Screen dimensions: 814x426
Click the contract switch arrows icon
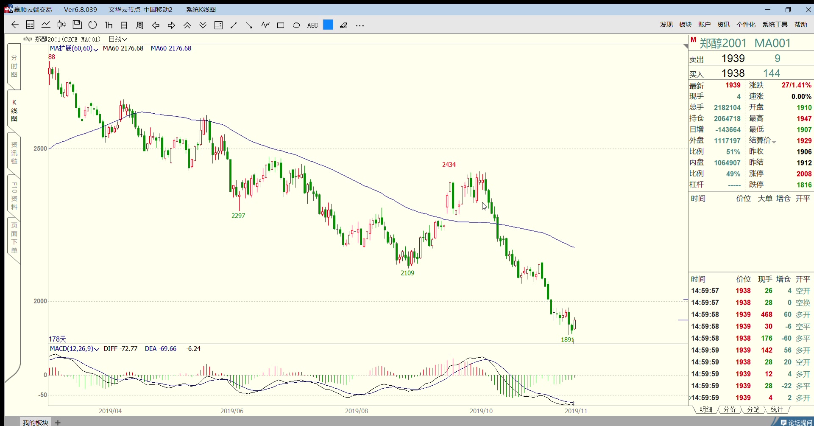(x=28, y=39)
